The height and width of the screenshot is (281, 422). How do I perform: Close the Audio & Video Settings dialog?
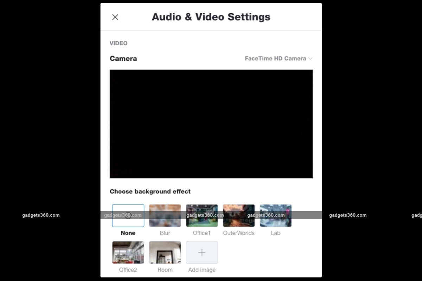click(115, 17)
